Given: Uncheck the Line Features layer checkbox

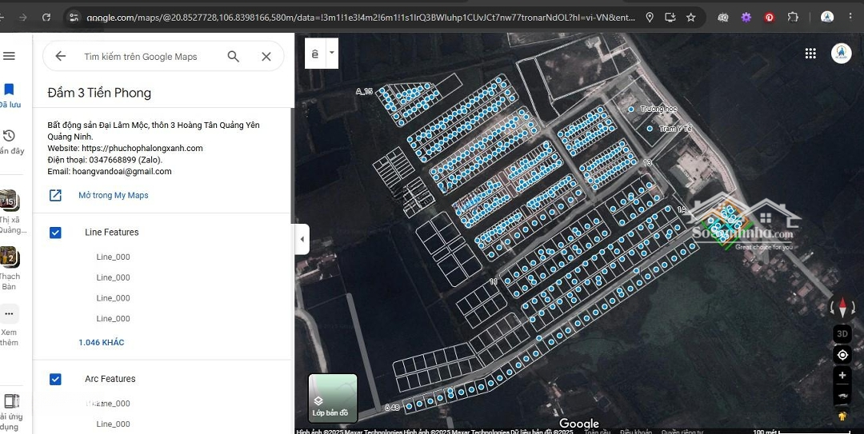Looking at the screenshot, I should (56, 233).
